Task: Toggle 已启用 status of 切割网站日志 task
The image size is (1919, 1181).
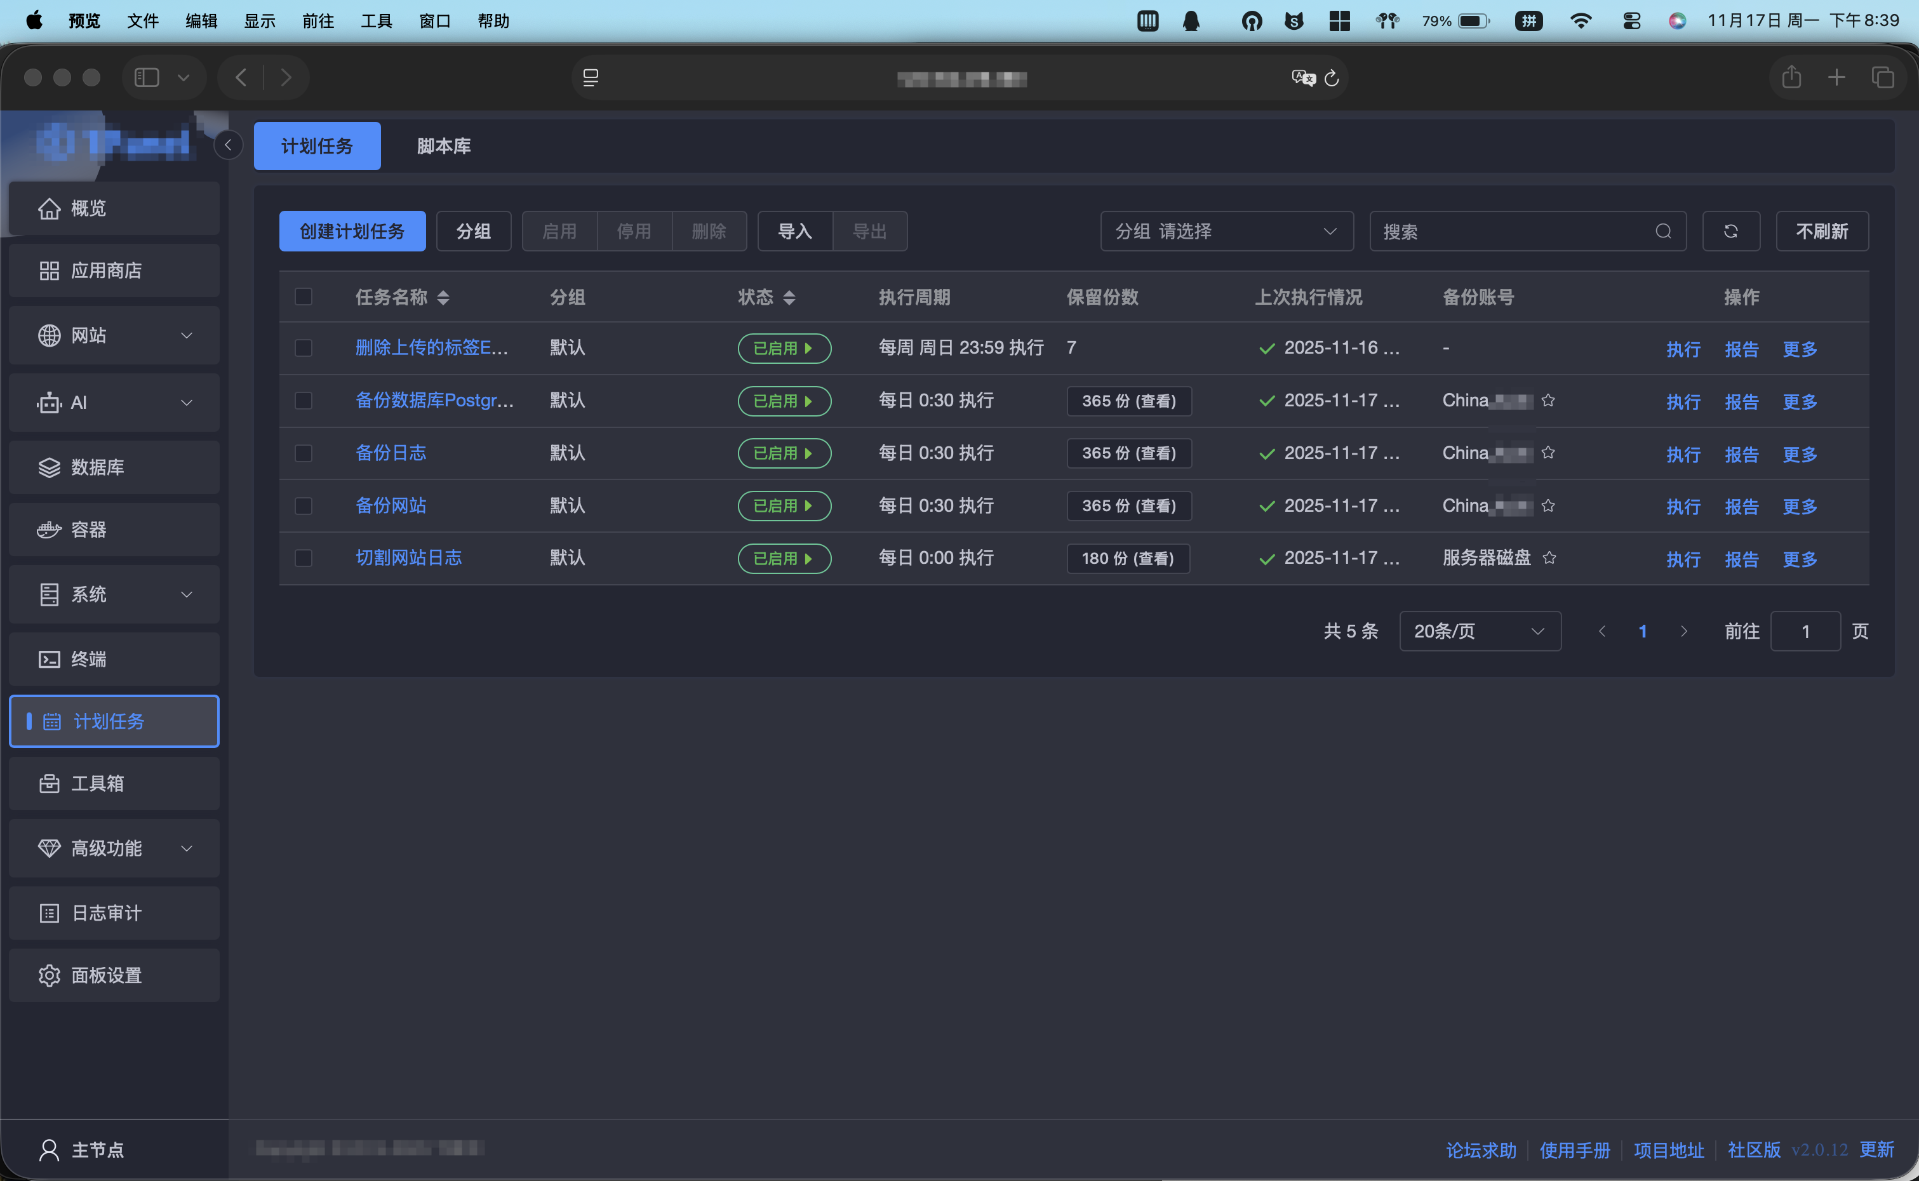Action: 784,559
